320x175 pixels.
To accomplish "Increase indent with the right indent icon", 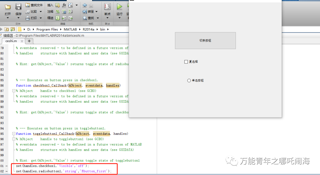I will [x=64, y=18].
